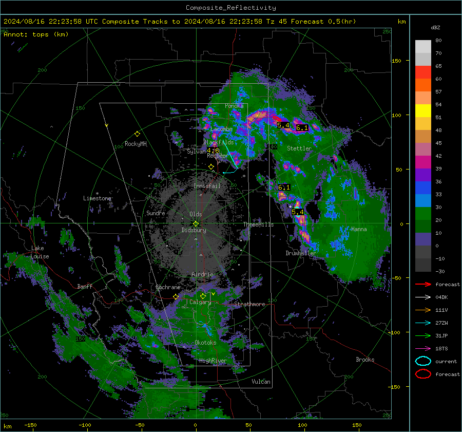Click the Composite_Reflectivity title
462x432 pixels.
click(230, 8)
